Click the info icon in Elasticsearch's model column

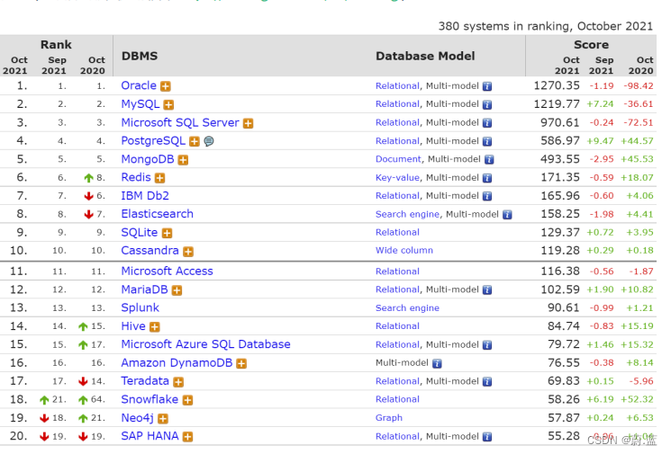(507, 215)
